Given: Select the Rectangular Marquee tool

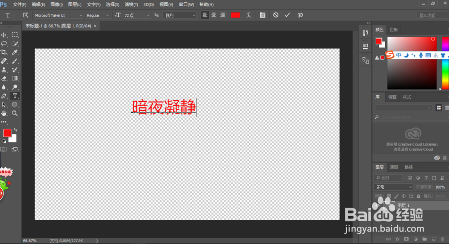Looking at the screenshot, I should pyautogui.click(x=15, y=35).
